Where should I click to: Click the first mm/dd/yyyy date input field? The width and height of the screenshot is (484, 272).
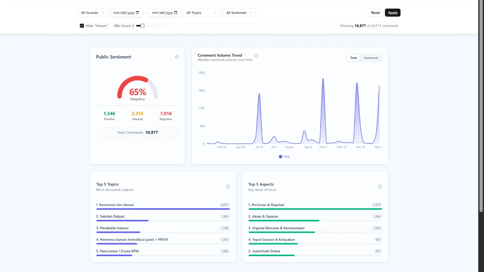click(x=124, y=12)
